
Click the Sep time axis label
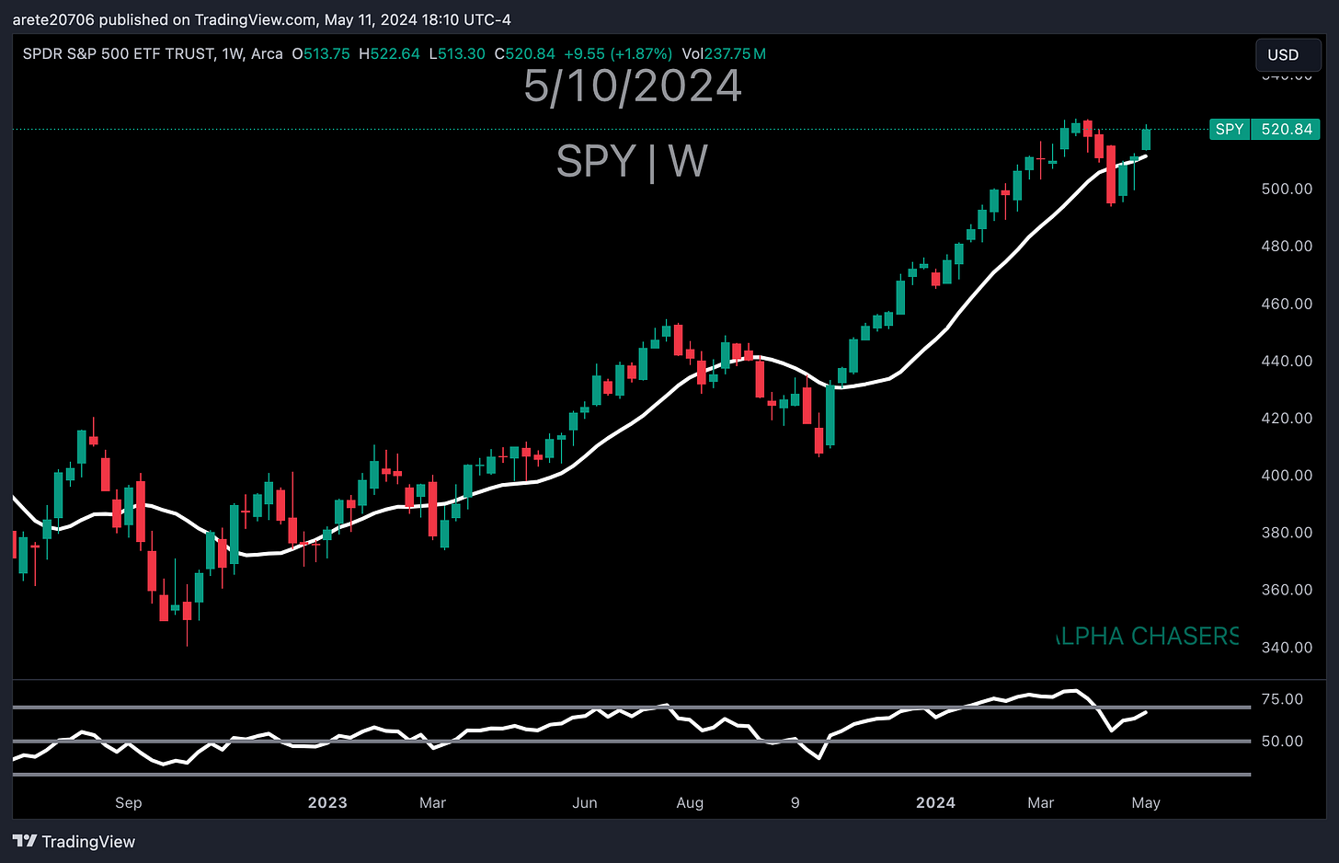coord(129,802)
